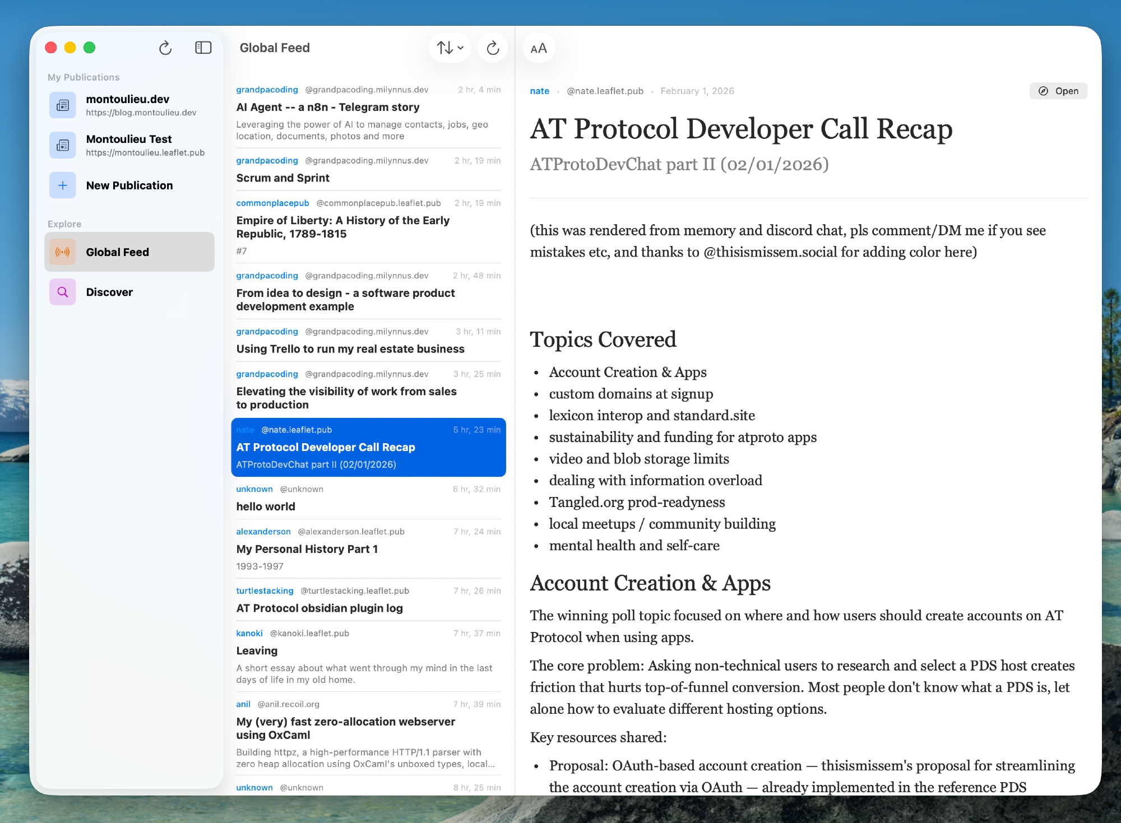Click the green full-screen window button
This screenshot has height=823, width=1121.
[89, 48]
